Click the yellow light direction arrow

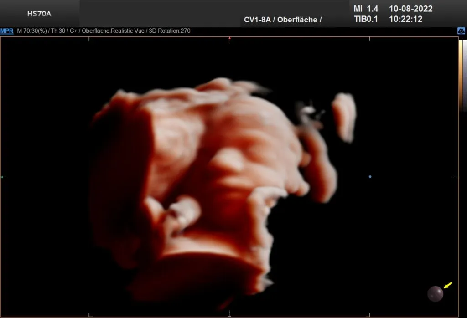(x=448, y=285)
